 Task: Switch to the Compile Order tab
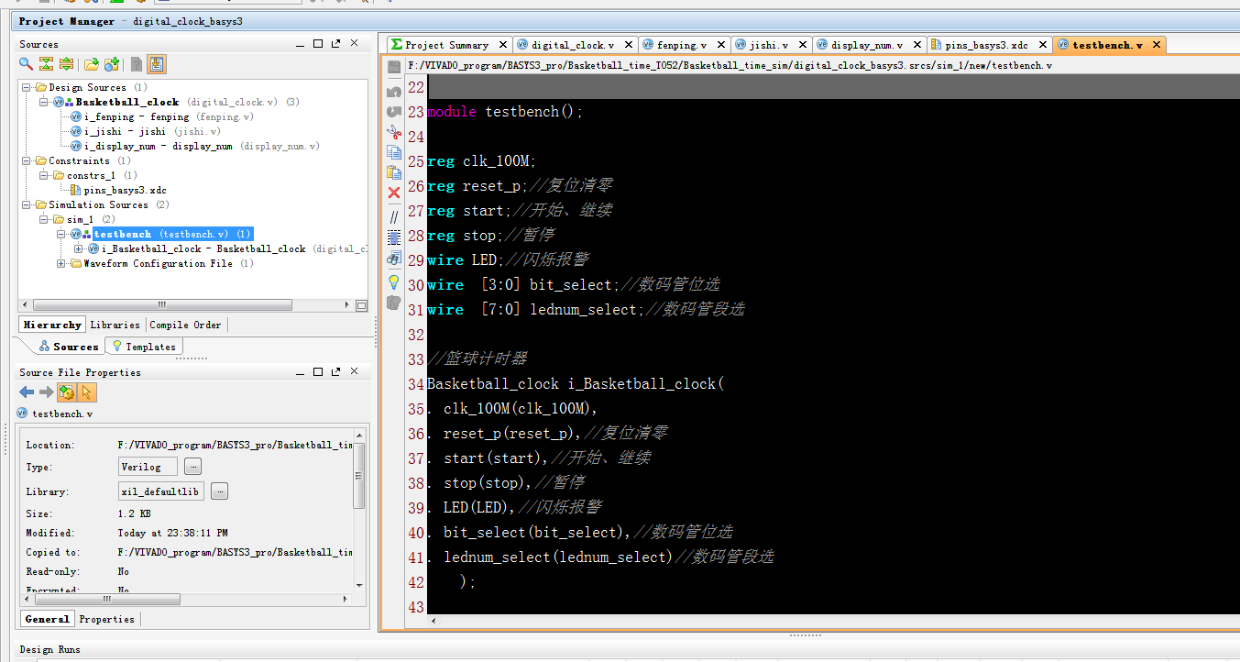185,325
